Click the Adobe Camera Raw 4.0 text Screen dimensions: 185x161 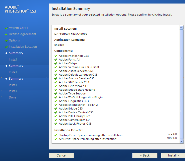coord(74,120)
